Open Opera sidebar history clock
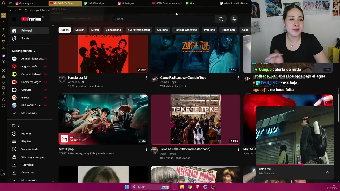Viewport: 340px width, 191px height. tap(3, 94)
